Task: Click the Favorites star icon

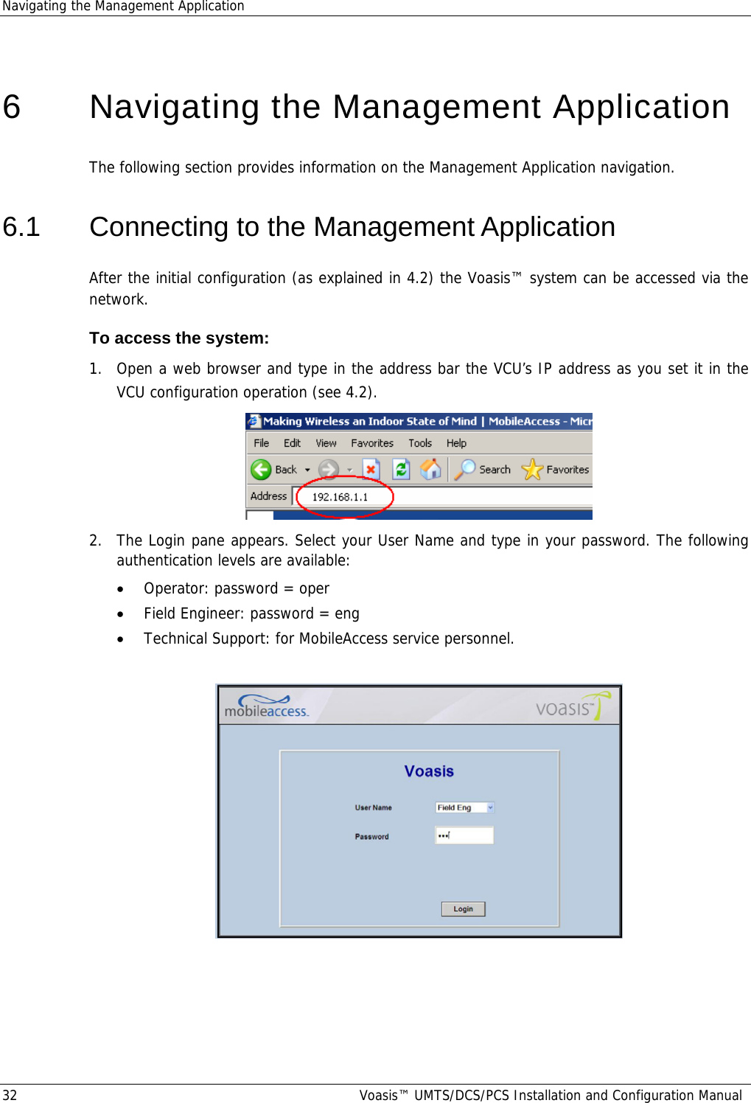Action: click(x=532, y=470)
